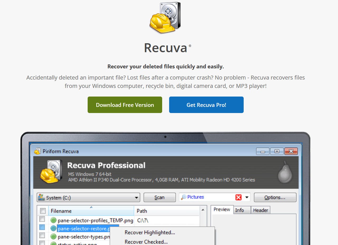Open the Header tab

[x=261, y=210]
